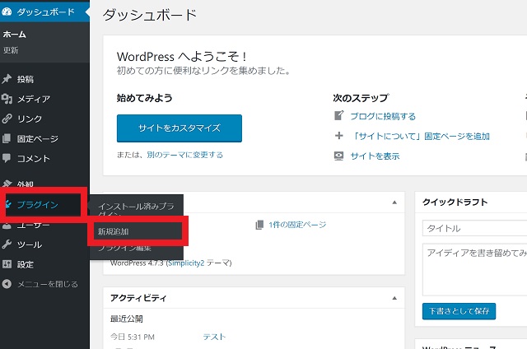Choose インストール済みプラグイン from flyout

136,209
